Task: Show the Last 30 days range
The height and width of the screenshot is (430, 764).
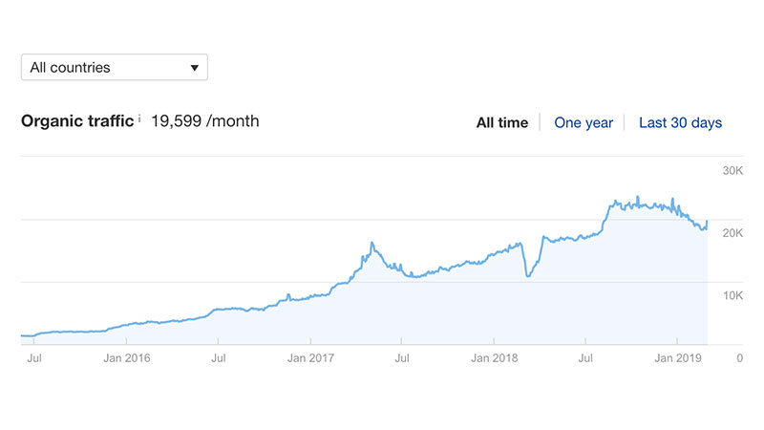Action: tap(680, 122)
